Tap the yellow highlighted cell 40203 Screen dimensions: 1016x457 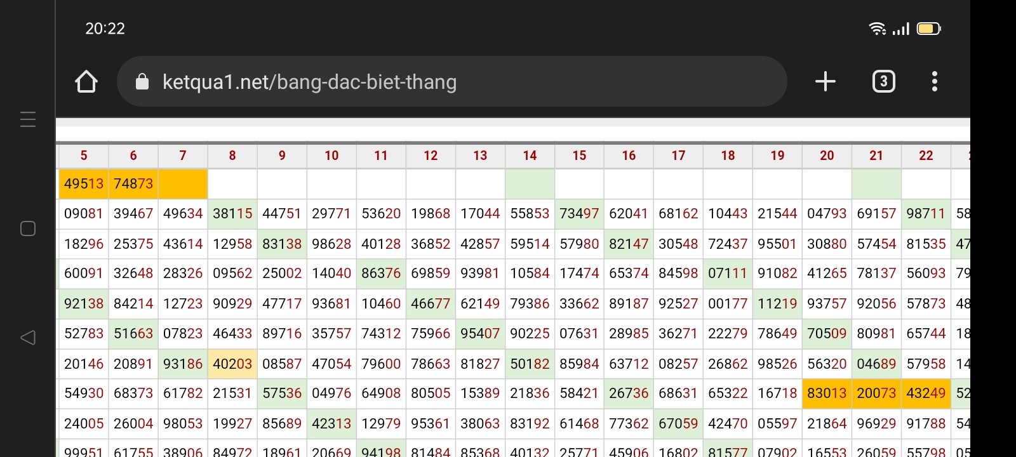(232, 364)
